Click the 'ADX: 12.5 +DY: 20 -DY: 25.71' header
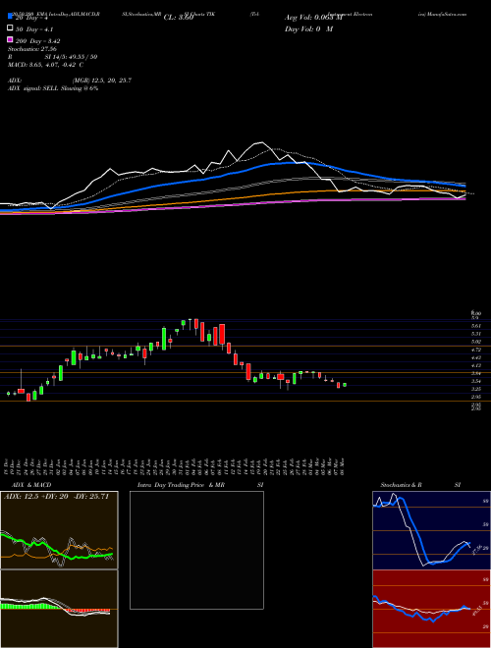This screenshot has width=491, height=648. 56,497
